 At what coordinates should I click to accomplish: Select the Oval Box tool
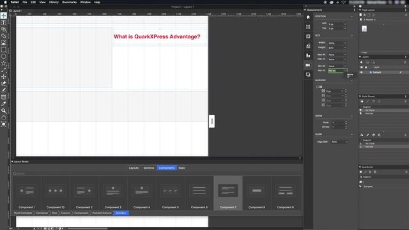coord(4,56)
